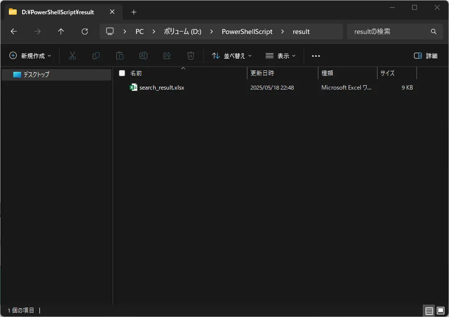Screen dimensions: 449x317
Task: Click the forward navigation arrow
Action: click(x=37, y=32)
